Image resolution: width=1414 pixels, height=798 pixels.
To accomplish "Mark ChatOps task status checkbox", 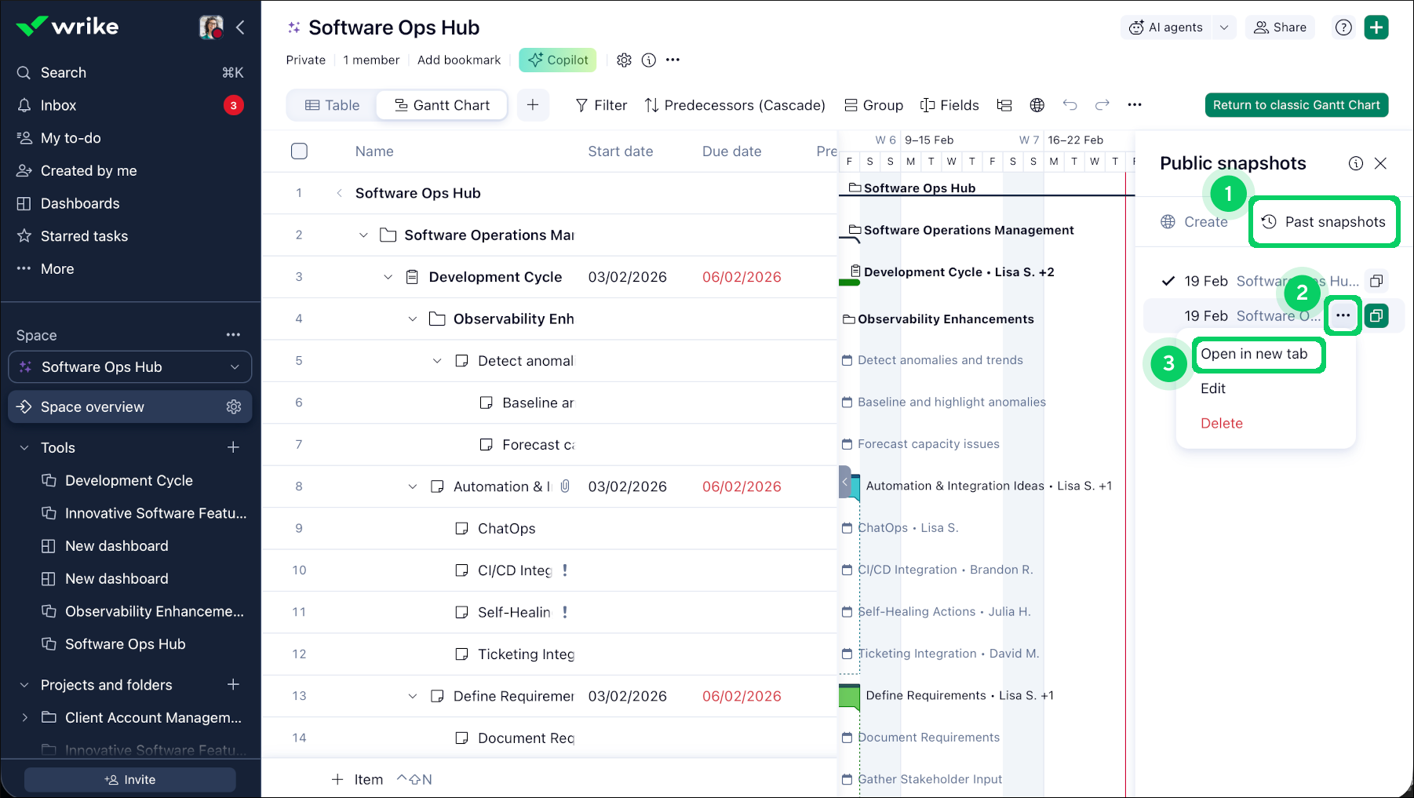I will [461, 528].
